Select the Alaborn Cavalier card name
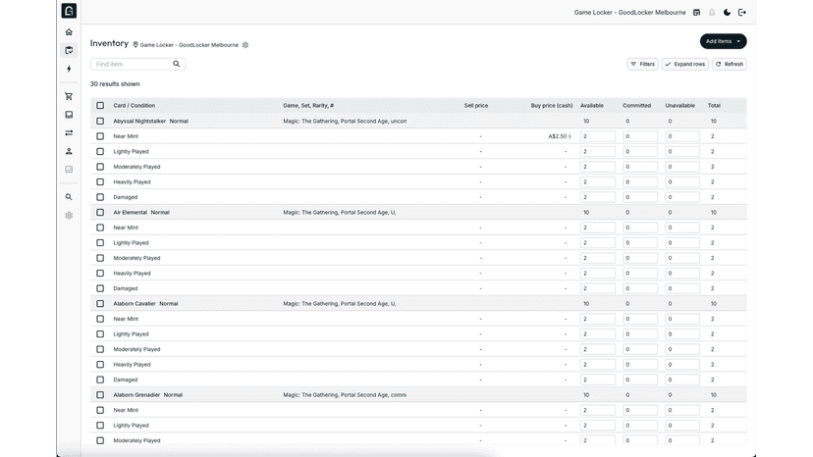Screen dimensions: 813x457 135,304
